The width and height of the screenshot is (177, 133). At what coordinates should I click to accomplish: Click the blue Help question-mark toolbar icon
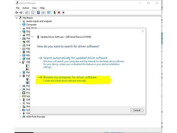click(x=38, y=13)
